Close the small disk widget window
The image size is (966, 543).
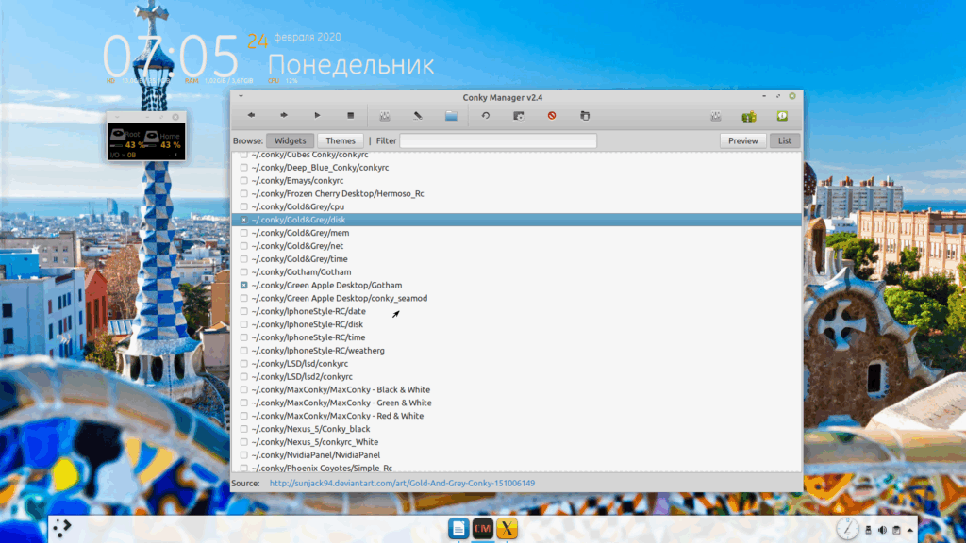pyautogui.click(x=175, y=117)
